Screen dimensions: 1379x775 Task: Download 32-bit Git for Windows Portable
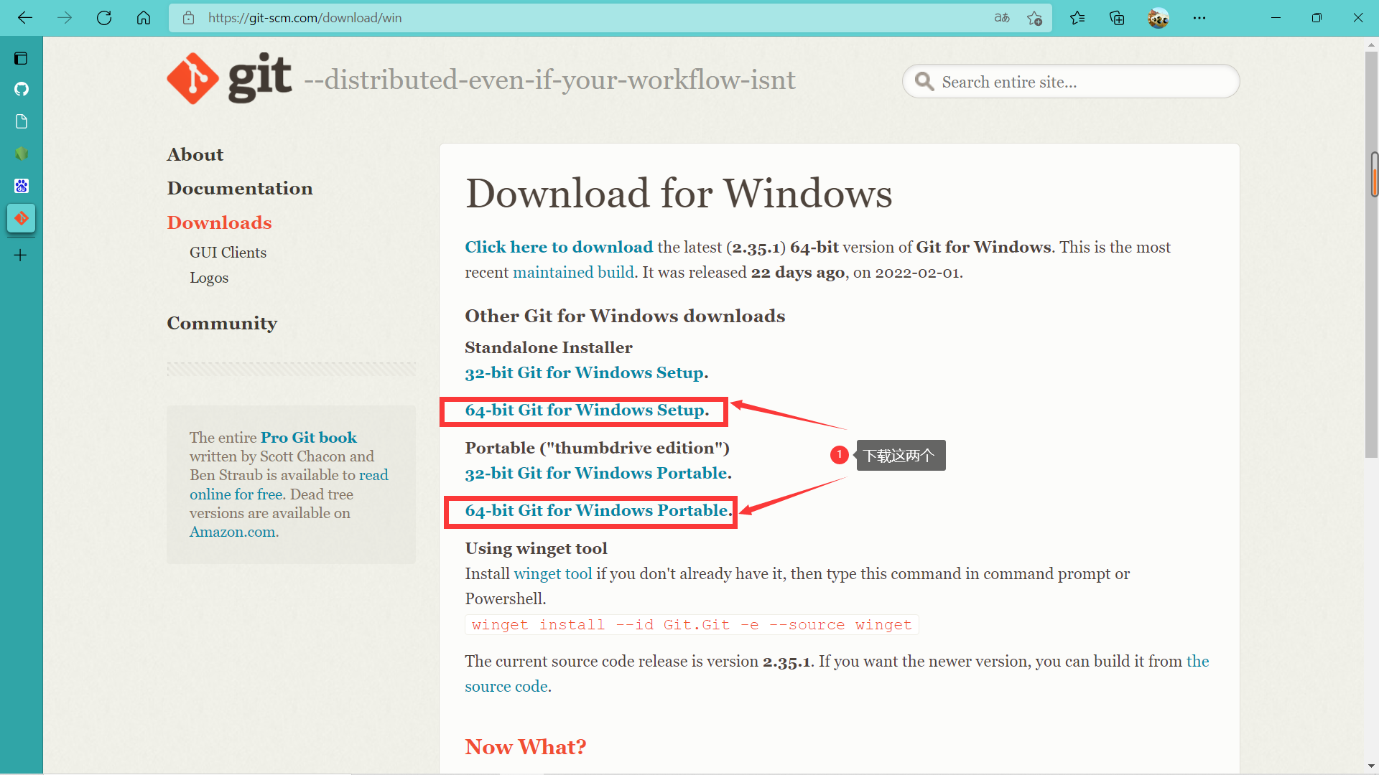point(596,473)
